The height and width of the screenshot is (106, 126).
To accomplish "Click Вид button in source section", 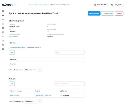I will [12, 52].
